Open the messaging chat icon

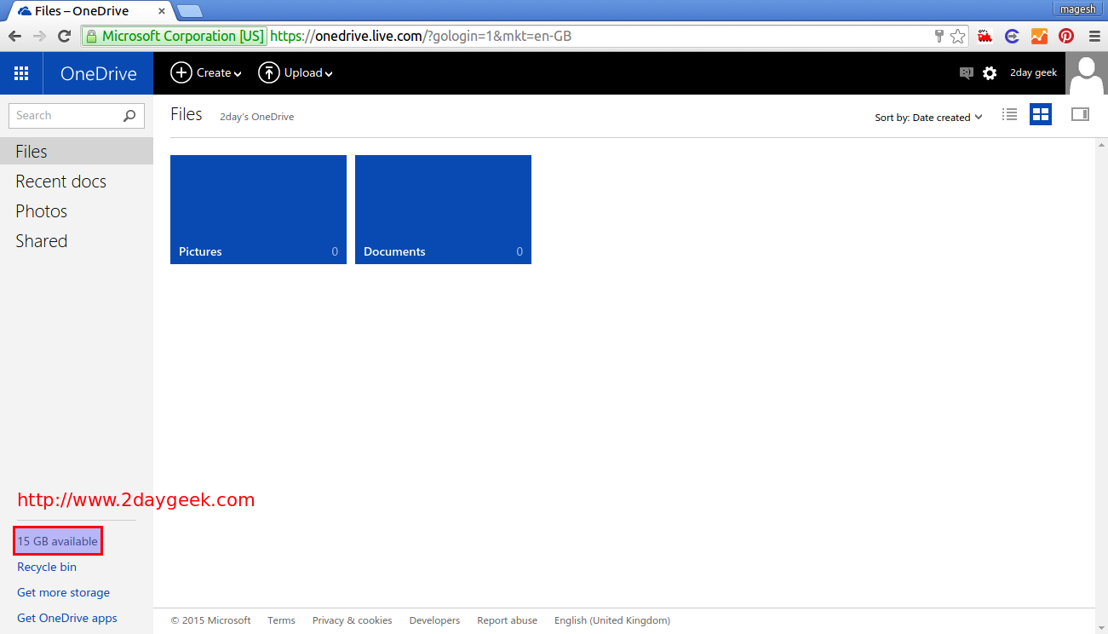click(966, 73)
